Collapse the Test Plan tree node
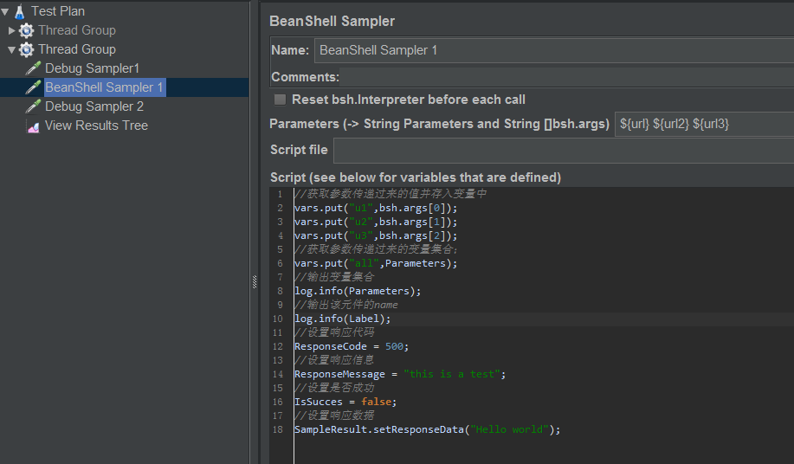Screen dimensions: 794x464 5,11
